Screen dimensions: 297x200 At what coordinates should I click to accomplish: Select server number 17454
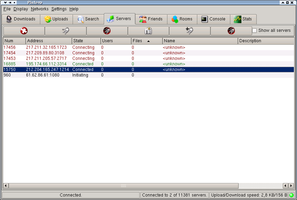[x=9, y=53]
